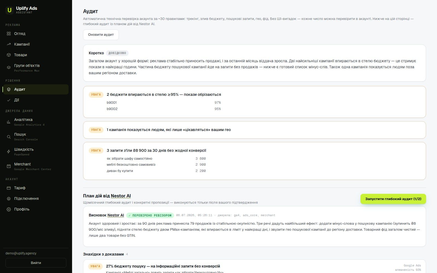Click the Огляд grid icon

[x=9, y=34]
